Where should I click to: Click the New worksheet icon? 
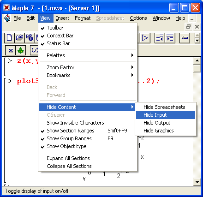[9, 38]
